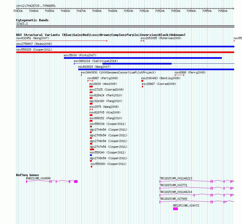Select the esv28867 (Conrad2009) label
The height and width of the screenshot is (224, 242).
pos(159,84)
